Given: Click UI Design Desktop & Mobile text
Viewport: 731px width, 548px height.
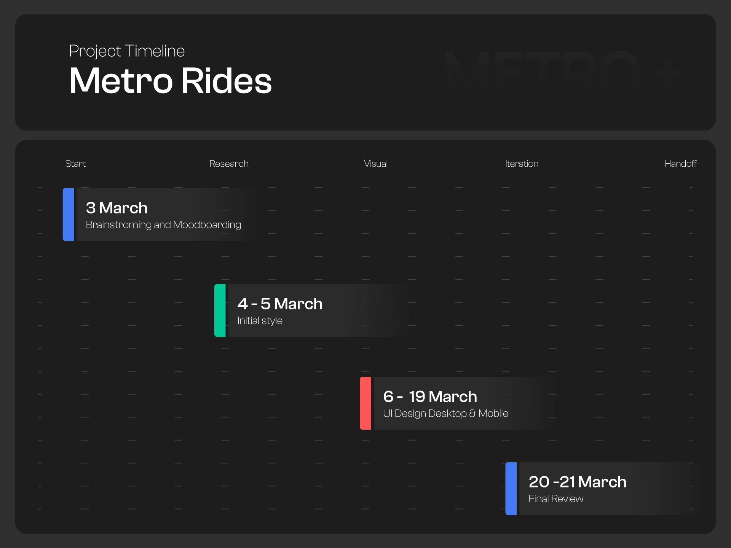Looking at the screenshot, I should click(x=446, y=414).
